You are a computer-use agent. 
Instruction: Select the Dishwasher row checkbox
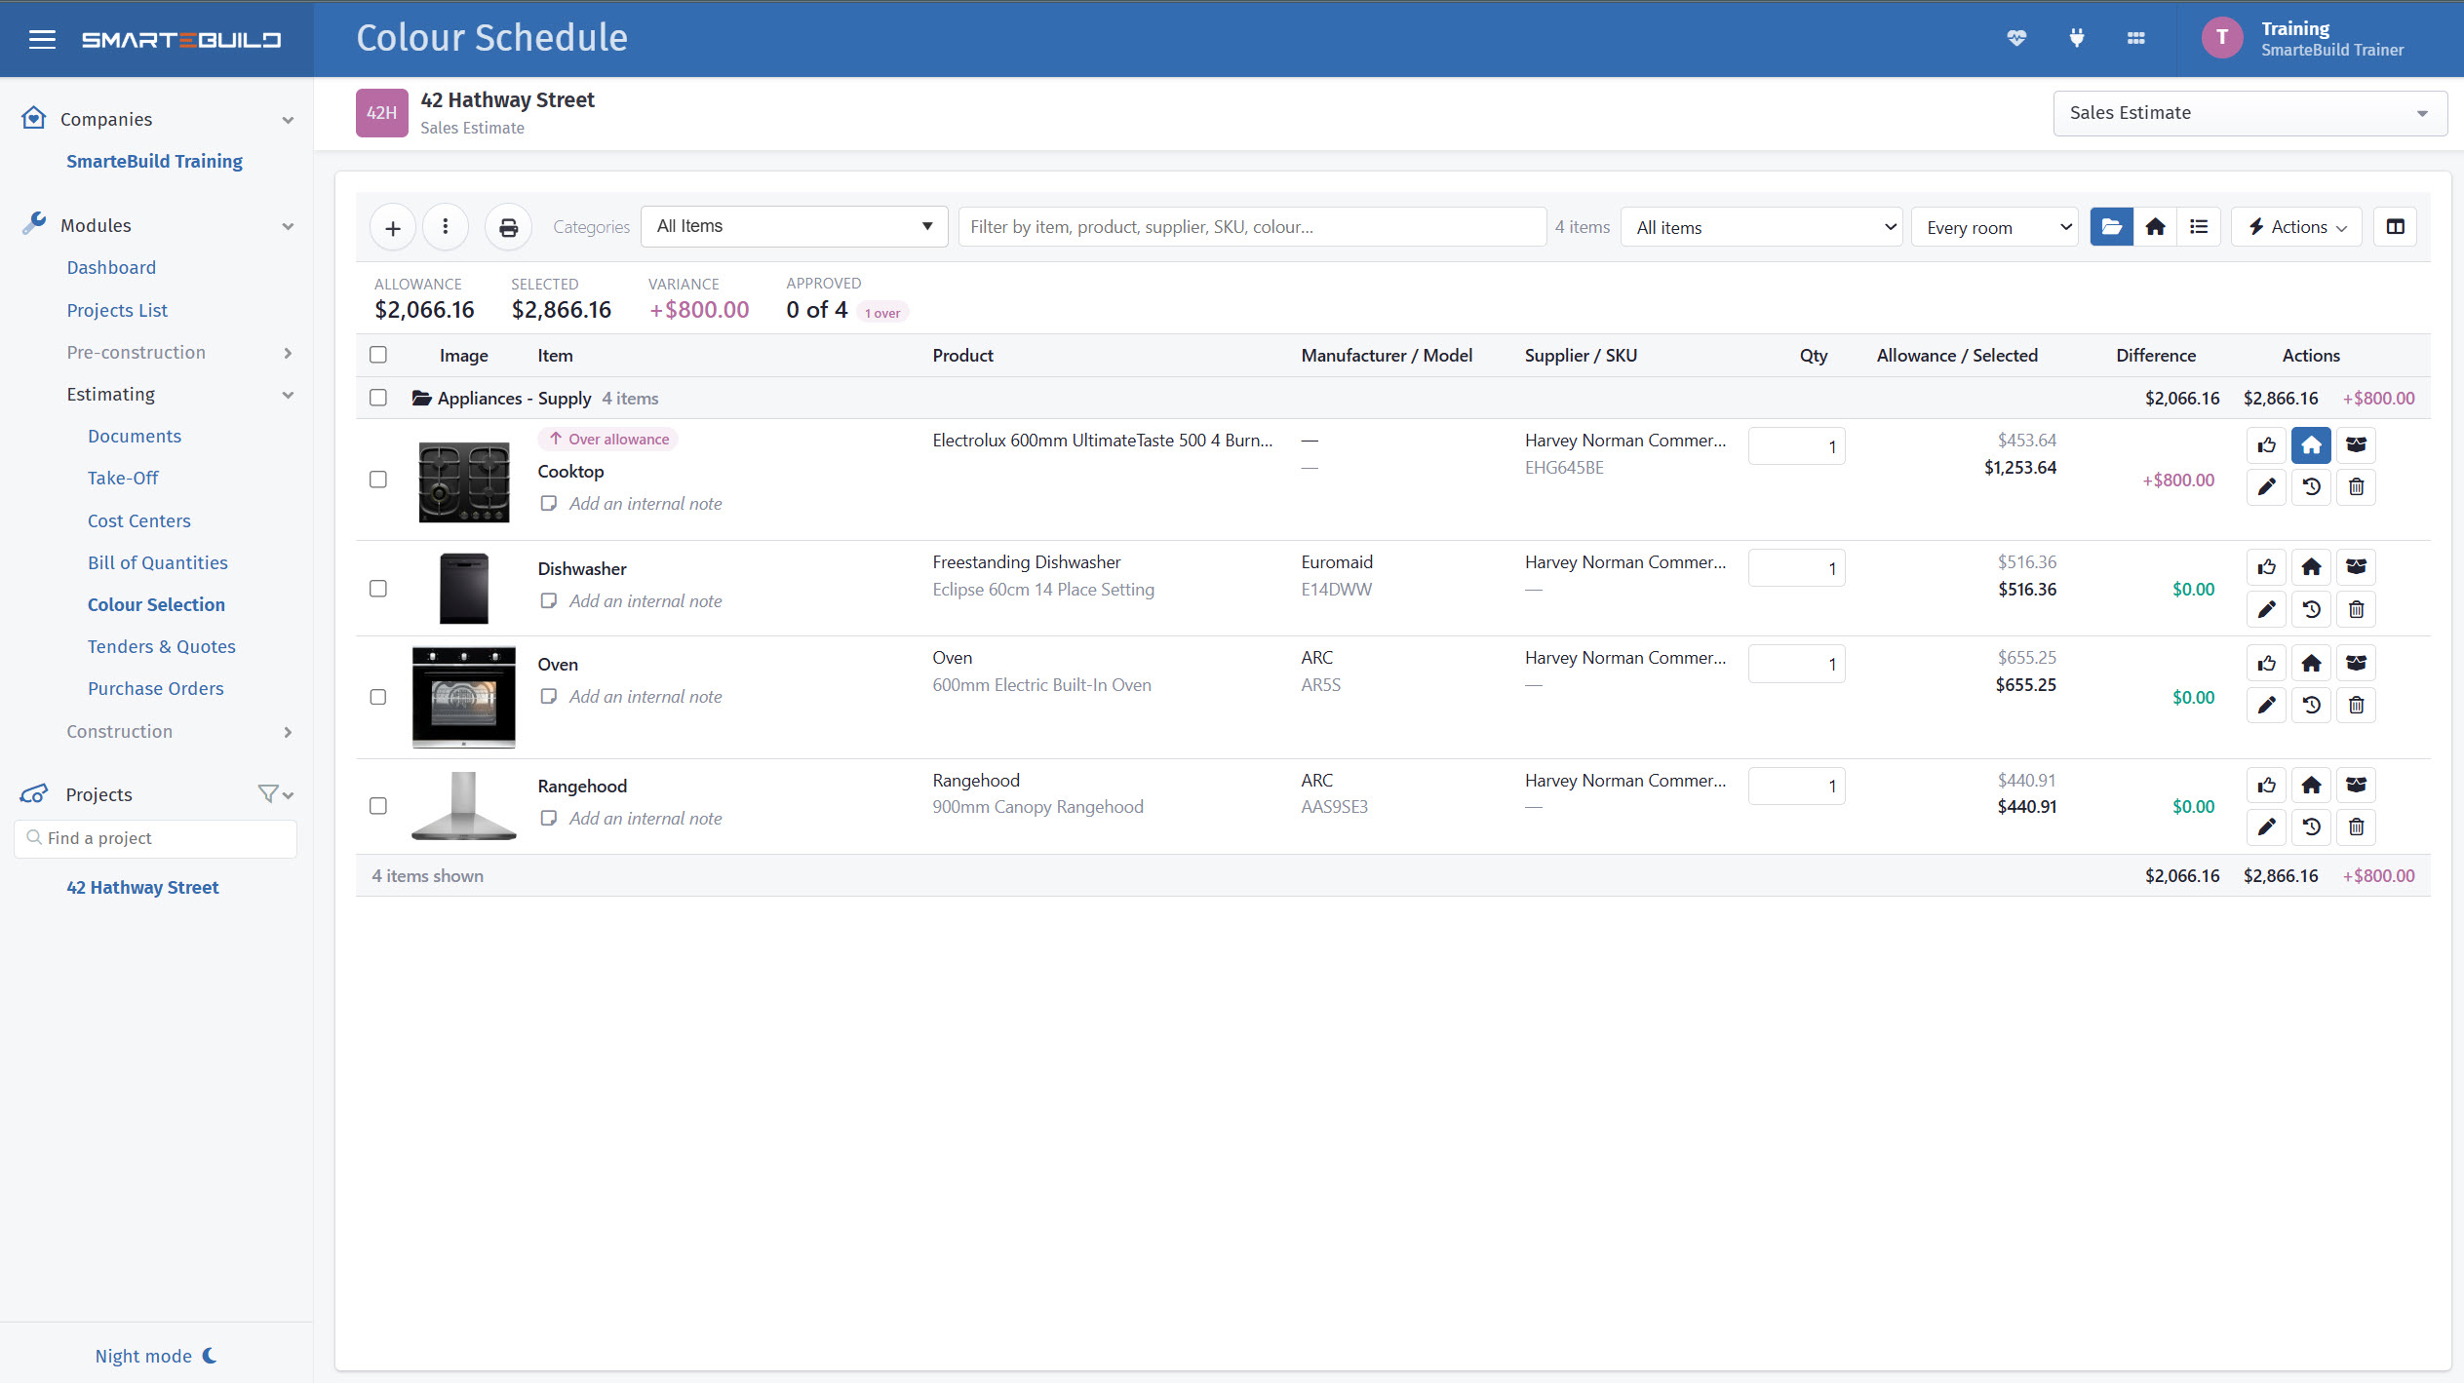point(378,589)
